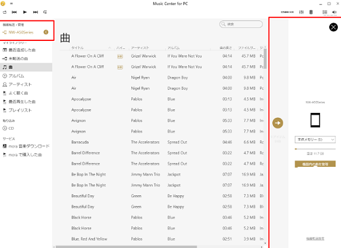Open the output device icon in toolbar
The image size is (341, 248).
click(311, 12)
